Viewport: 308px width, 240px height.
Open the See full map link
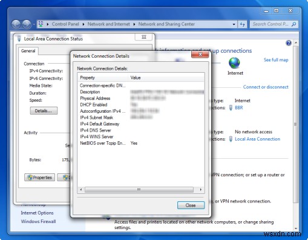tap(276, 60)
